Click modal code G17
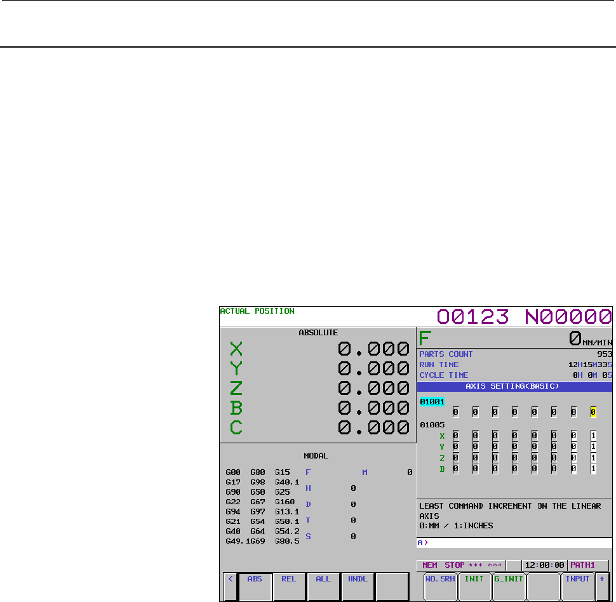 233,482
